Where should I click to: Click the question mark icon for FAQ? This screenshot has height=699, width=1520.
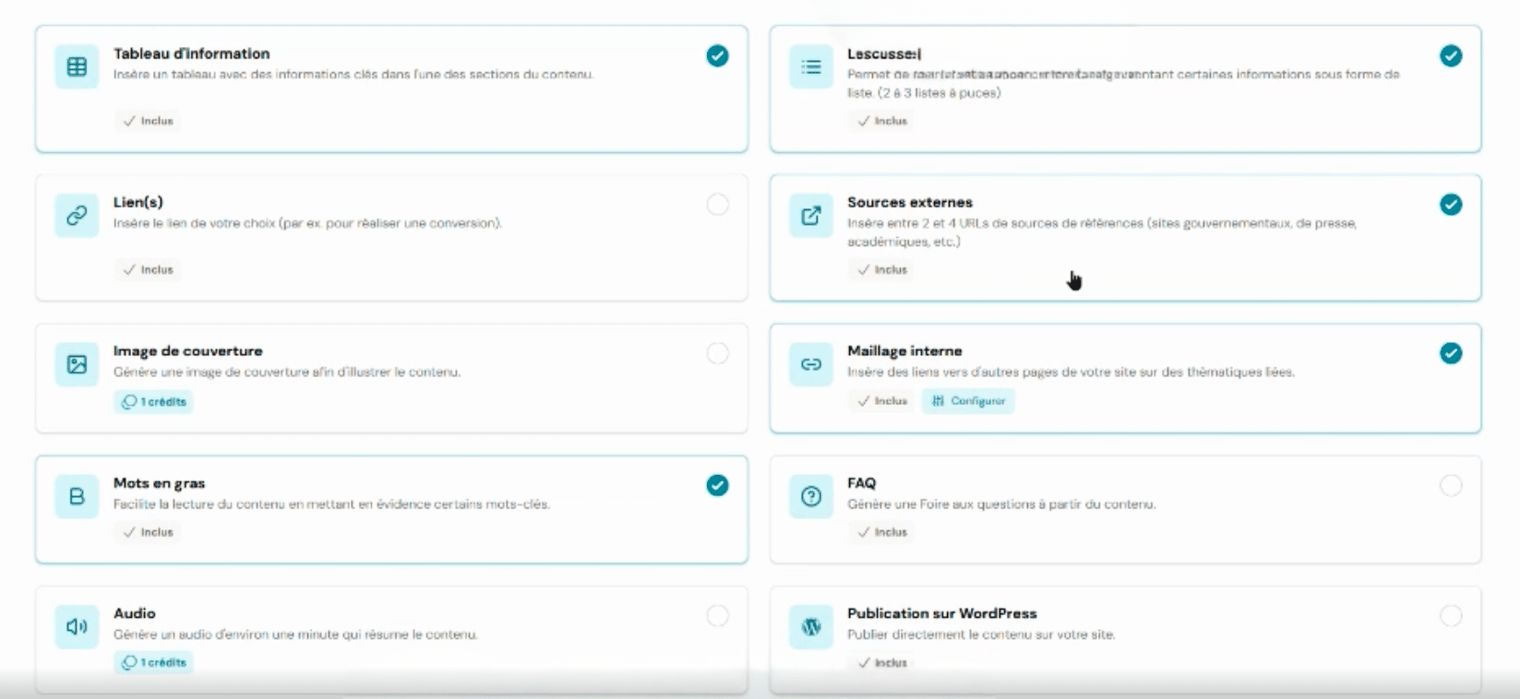pyautogui.click(x=811, y=496)
